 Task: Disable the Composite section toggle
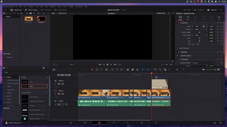pyautogui.click(x=179, y=59)
